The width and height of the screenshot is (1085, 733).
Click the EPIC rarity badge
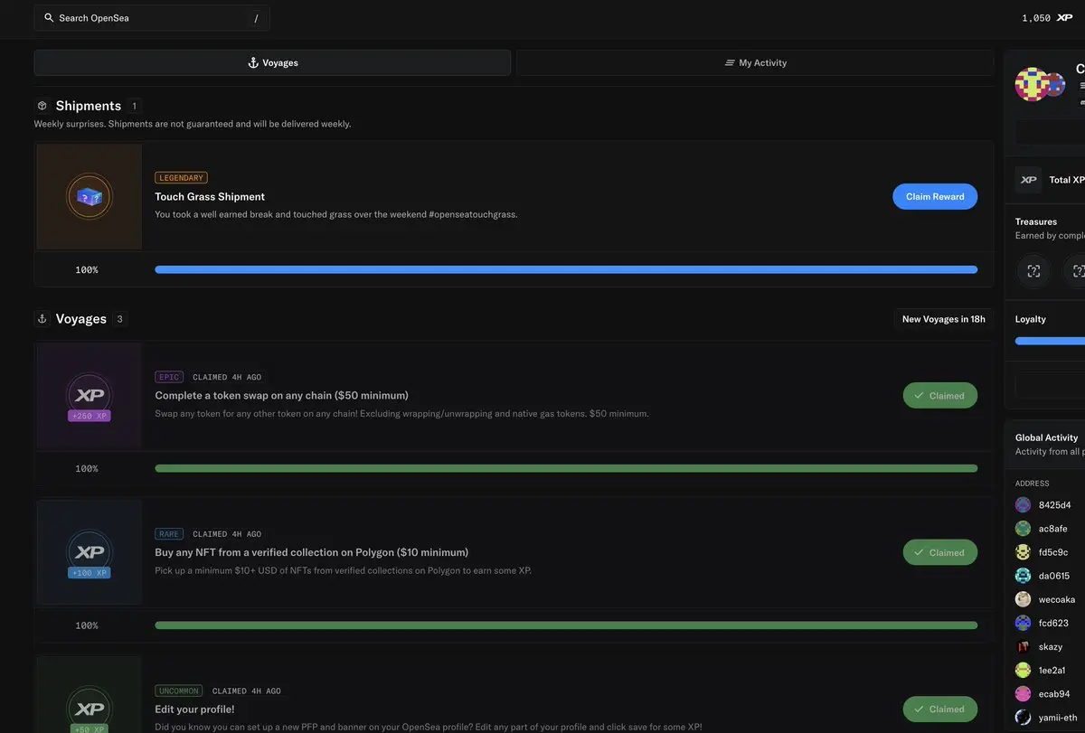[169, 377]
